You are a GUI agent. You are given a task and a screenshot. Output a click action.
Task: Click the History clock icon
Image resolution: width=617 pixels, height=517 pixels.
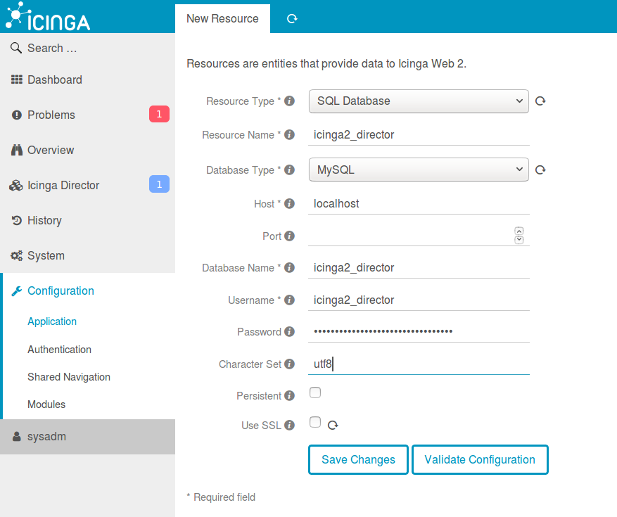pos(16,220)
